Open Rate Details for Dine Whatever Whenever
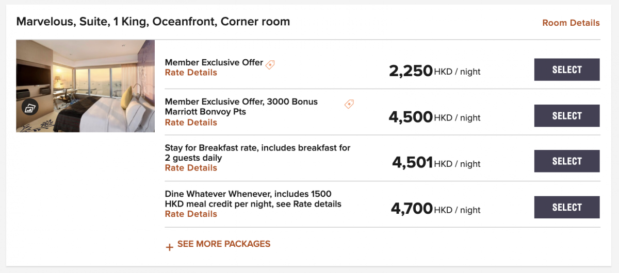This screenshot has height=273, width=619. 191,214
